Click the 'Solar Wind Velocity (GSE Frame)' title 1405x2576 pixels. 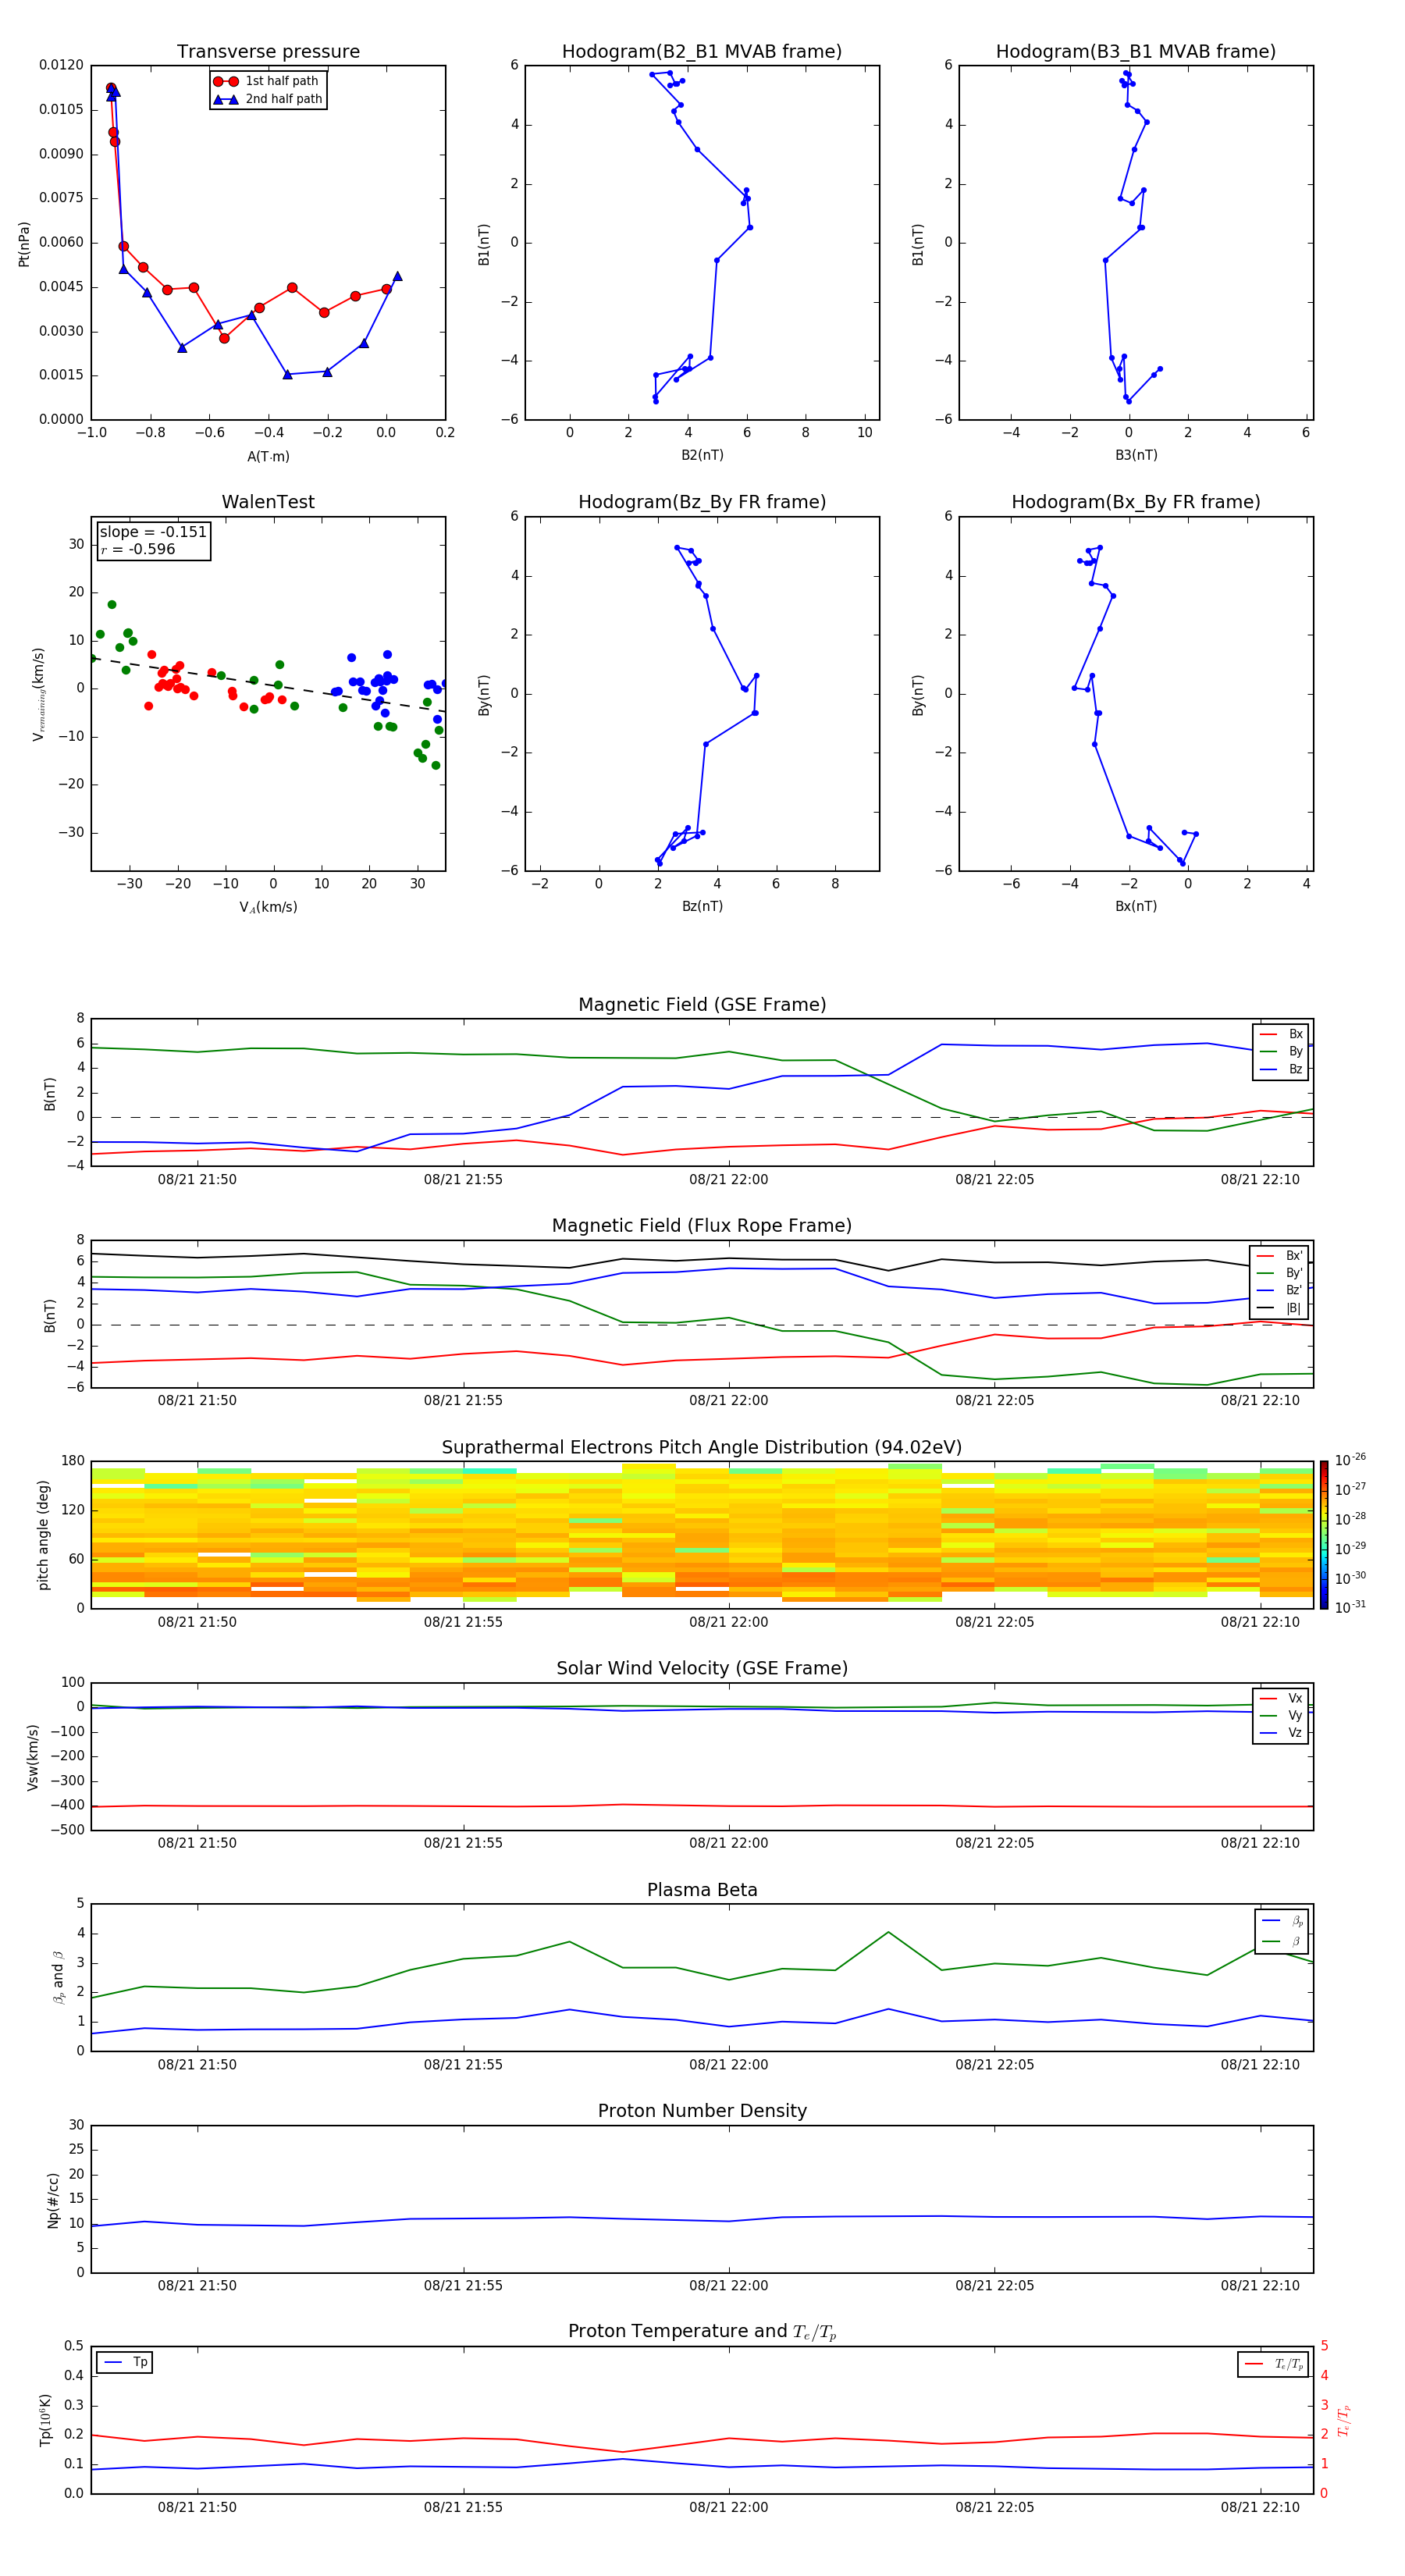click(702, 1669)
